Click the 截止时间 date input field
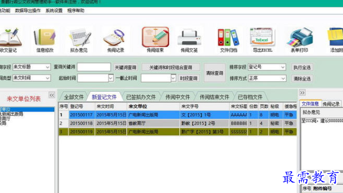The width and height of the screenshot is (343, 193). (156, 78)
